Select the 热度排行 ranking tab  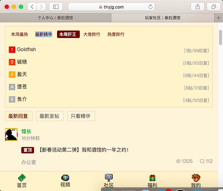116,34
